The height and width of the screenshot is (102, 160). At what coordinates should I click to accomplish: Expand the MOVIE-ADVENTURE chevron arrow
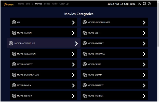pyautogui.click(x=76, y=44)
